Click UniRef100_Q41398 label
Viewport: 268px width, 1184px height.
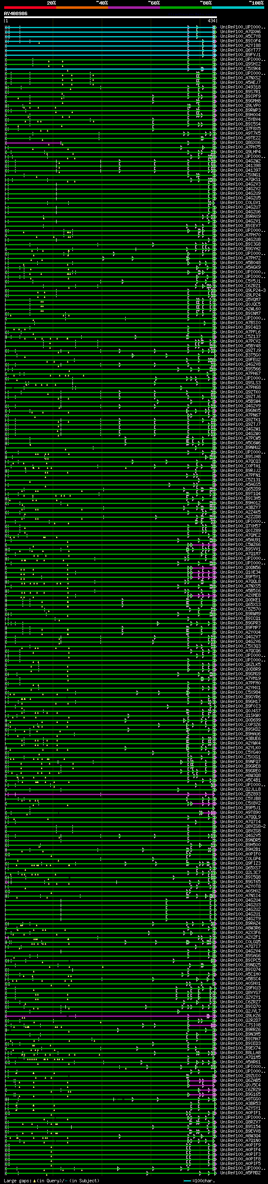coord(240,166)
